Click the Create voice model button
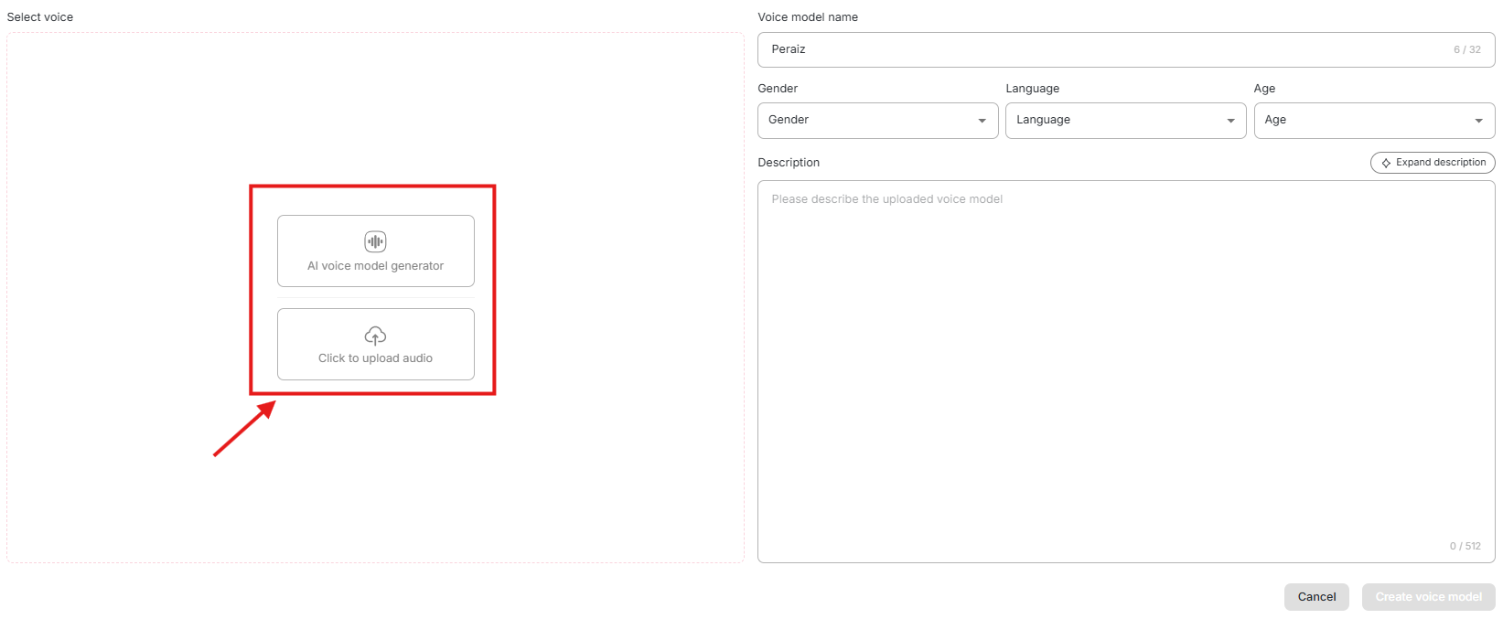Viewport: 1503px width, 619px height. coord(1428,597)
